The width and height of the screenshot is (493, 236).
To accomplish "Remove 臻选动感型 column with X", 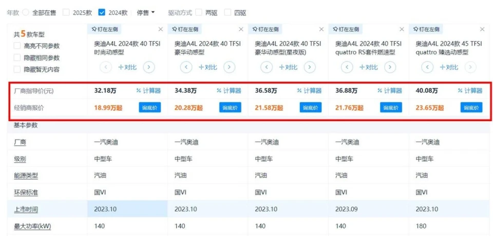I will tap(482, 29).
